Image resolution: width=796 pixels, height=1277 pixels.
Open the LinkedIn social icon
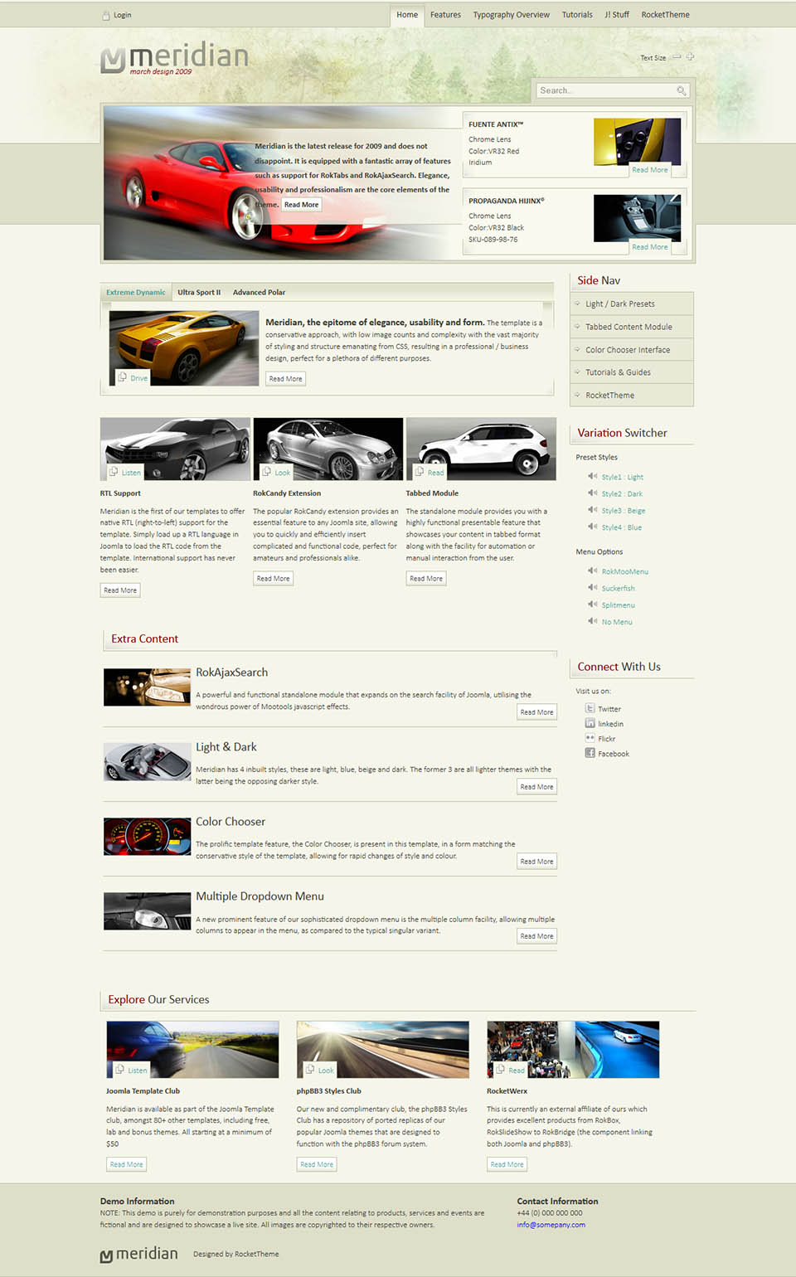tap(590, 723)
